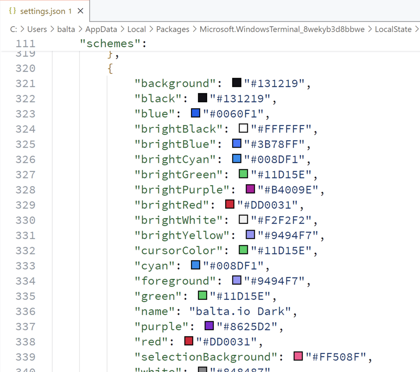
Task: Place cursor on "balta.io Dark" name value
Action: [240, 311]
